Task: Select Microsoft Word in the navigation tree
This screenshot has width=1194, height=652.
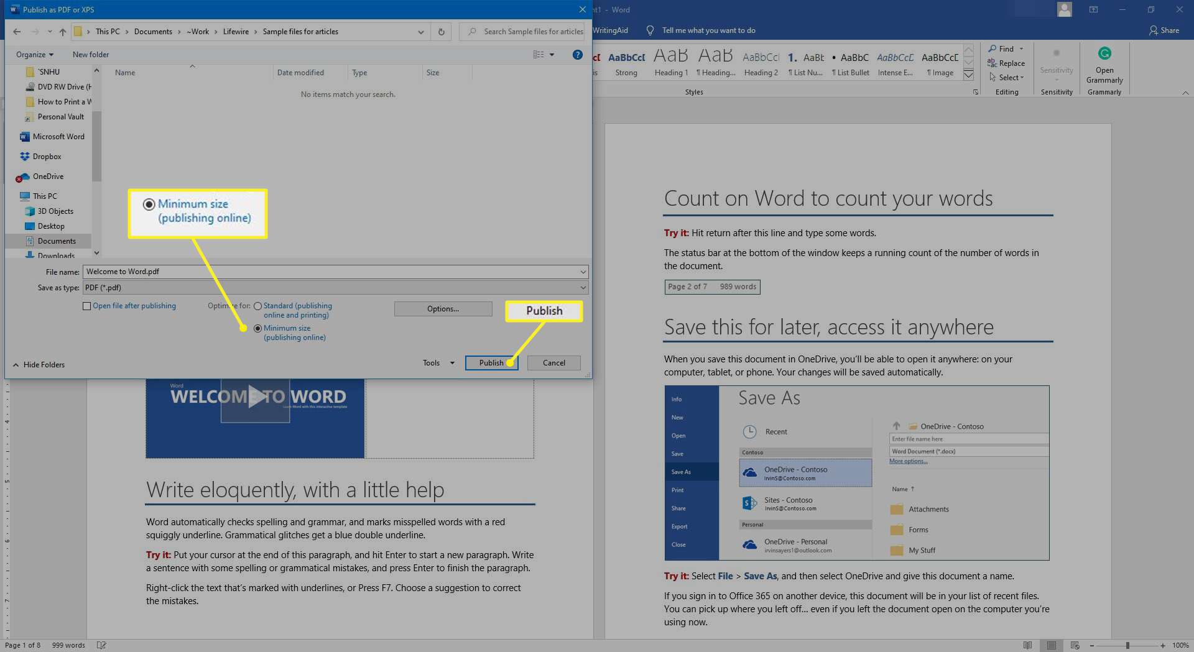Action: pyautogui.click(x=58, y=137)
